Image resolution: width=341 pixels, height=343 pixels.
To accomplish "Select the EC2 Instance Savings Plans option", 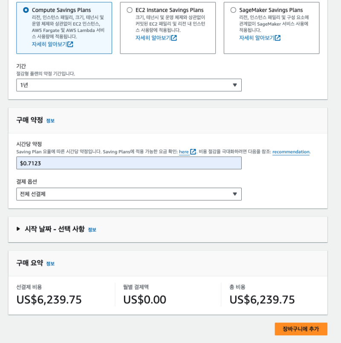I will (130, 10).
